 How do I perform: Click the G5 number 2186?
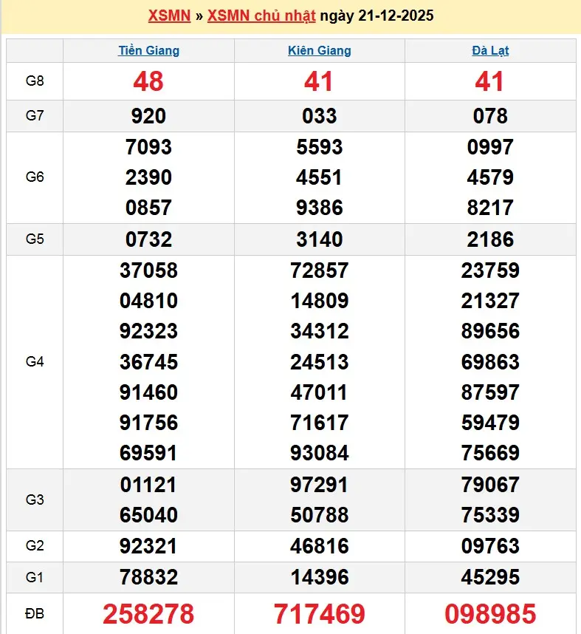[x=490, y=239]
